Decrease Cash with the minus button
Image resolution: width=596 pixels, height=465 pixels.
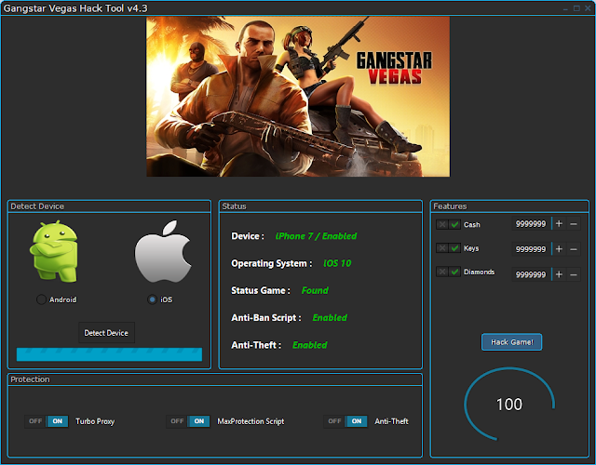pos(574,224)
